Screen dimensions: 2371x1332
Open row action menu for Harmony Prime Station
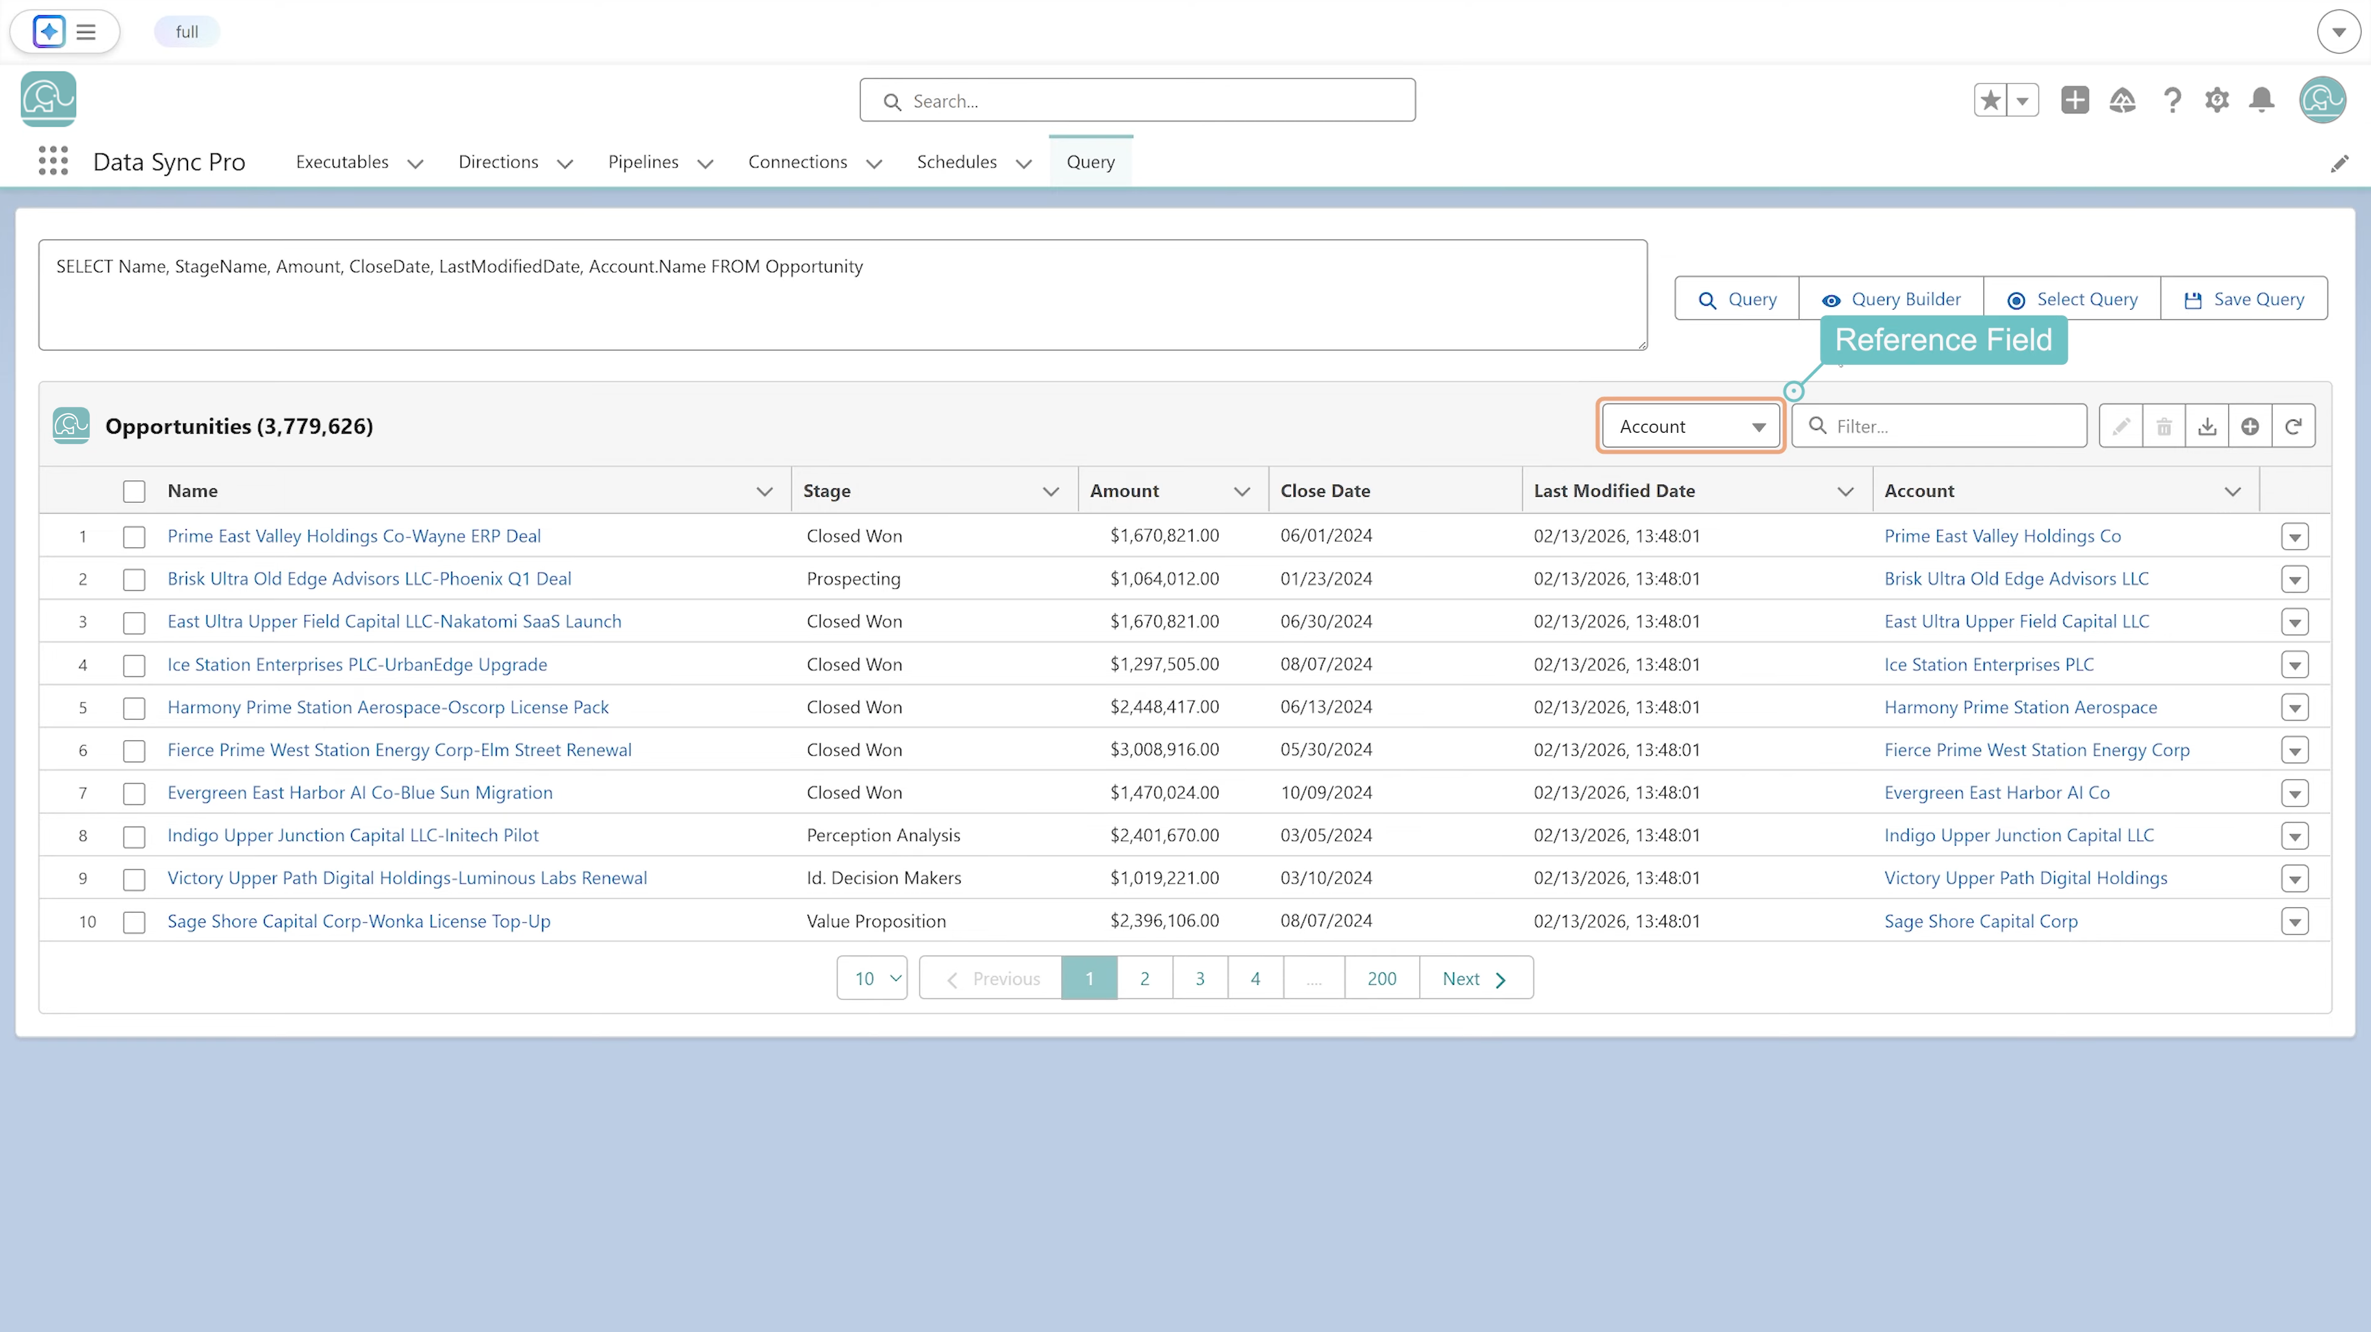[x=2294, y=708]
